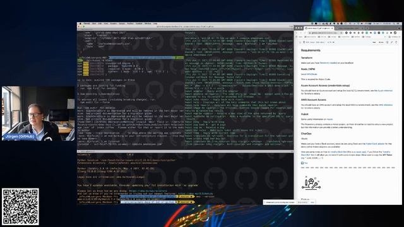Click the QR code image
Viewport: 404px width, 227px height.
(20, 206)
